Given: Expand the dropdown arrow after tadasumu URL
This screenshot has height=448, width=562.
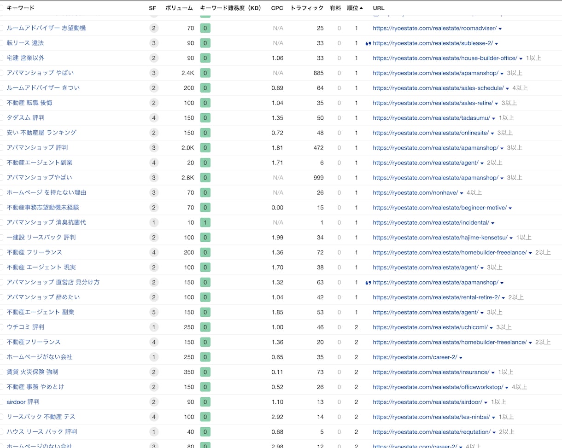Looking at the screenshot, I should 493,118.
